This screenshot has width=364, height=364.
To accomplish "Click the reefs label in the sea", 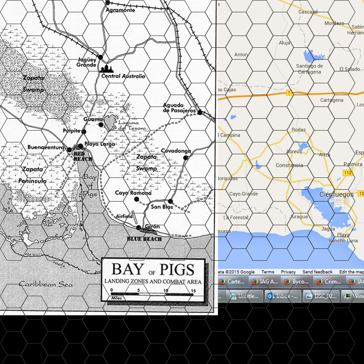I will click(x=59, y=264).
